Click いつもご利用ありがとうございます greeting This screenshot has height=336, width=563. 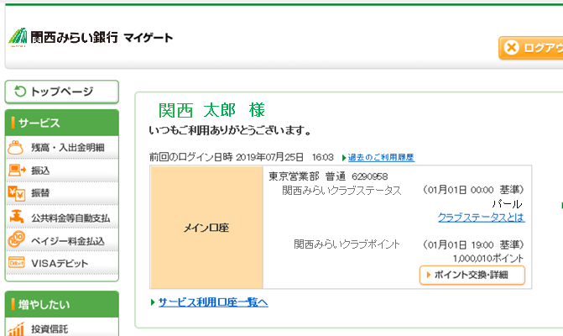pos(230,130)
